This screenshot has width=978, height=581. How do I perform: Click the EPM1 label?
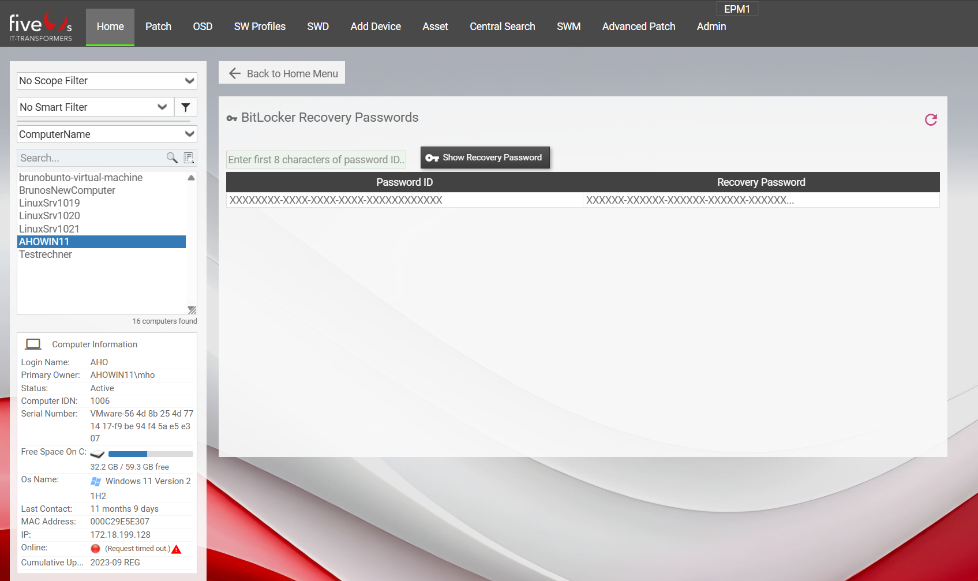point(737,9)
